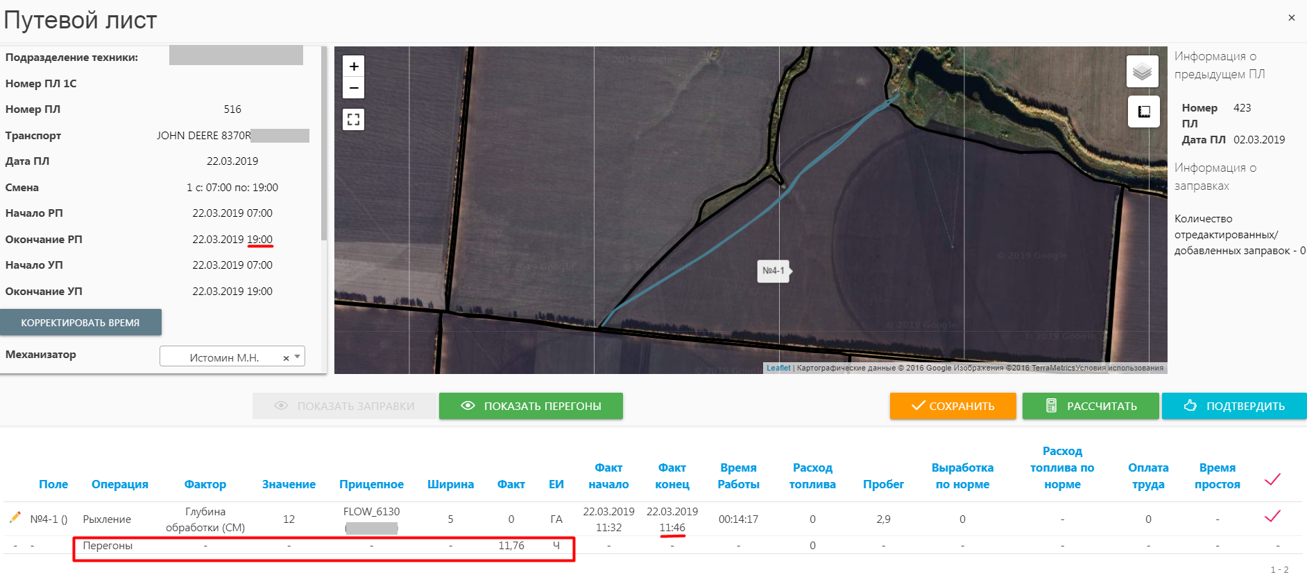The height and width of the screenshot is (579, 1307).
Task: Click the Информация о предыдущем ПЛ heading
Action: point(1220,65)
